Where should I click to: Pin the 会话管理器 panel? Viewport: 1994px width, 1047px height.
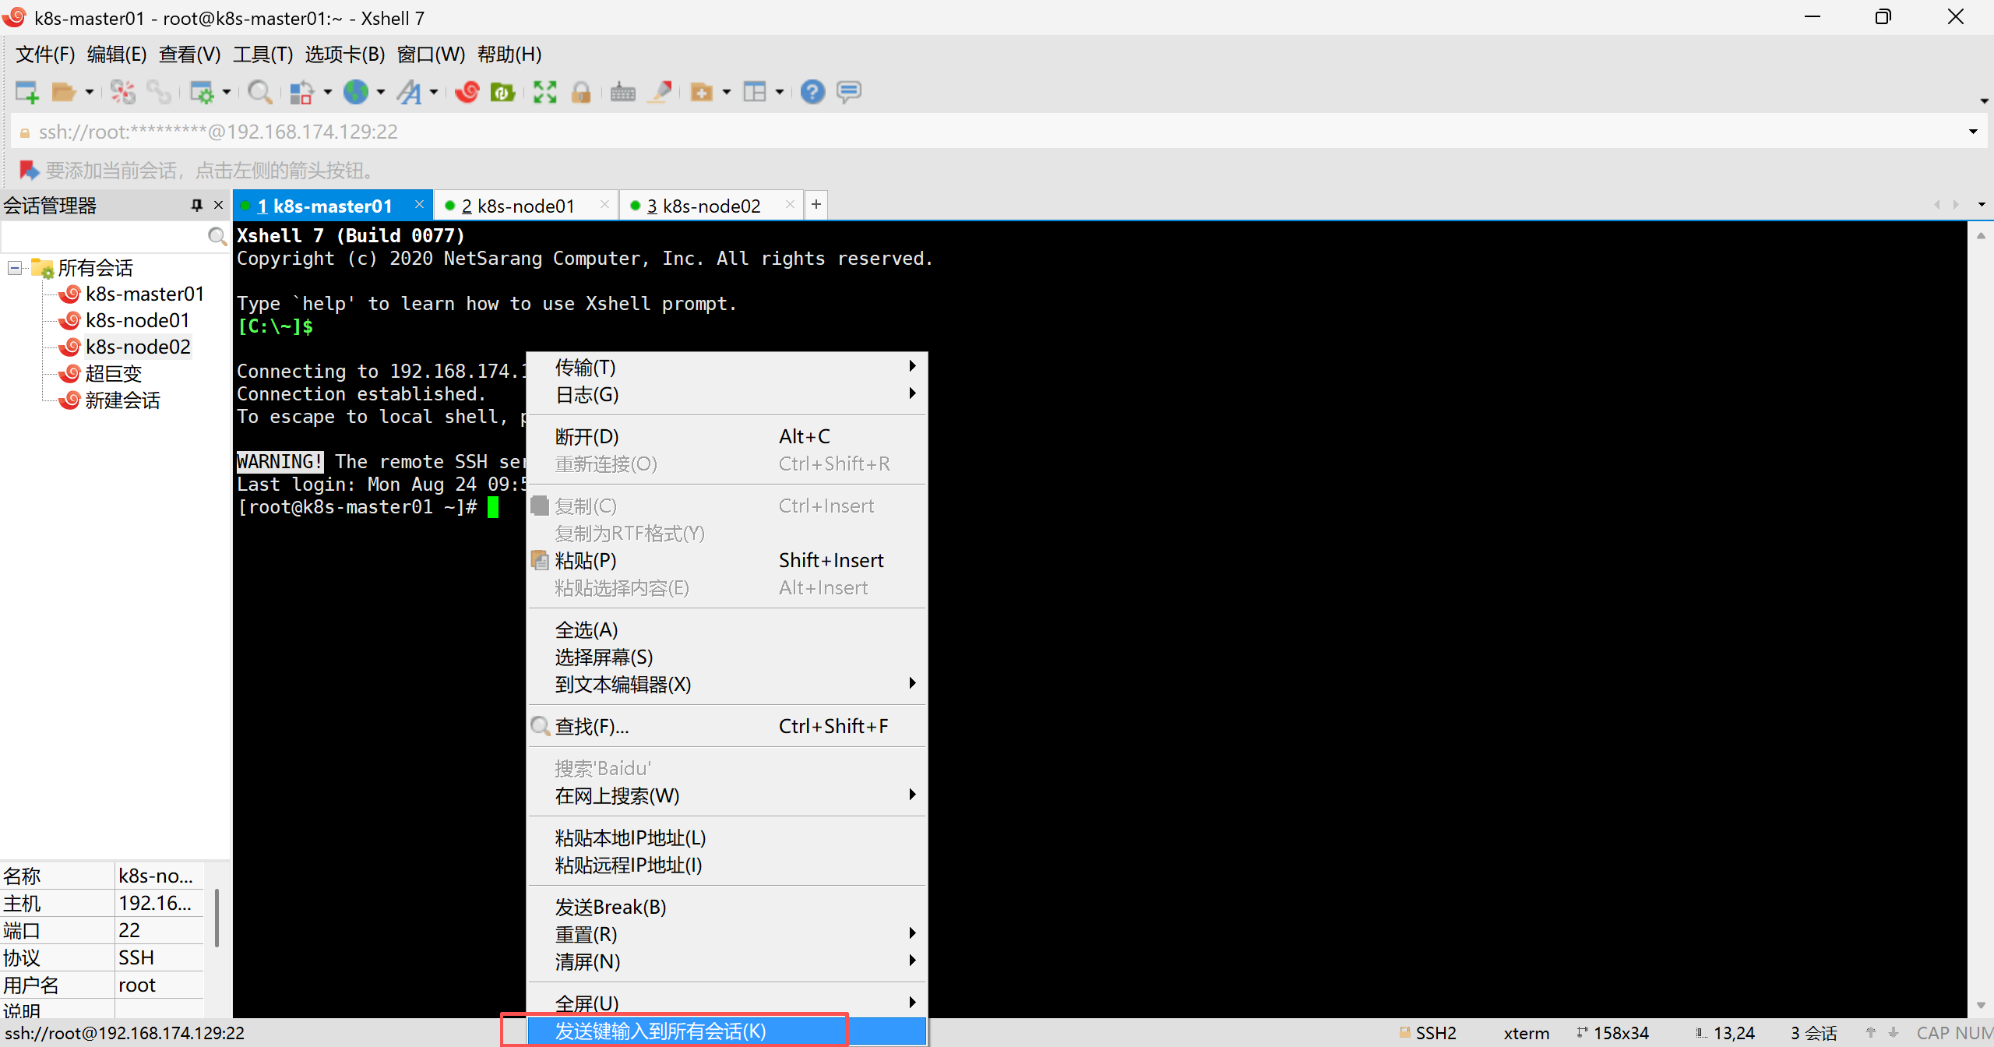(196, 205)
